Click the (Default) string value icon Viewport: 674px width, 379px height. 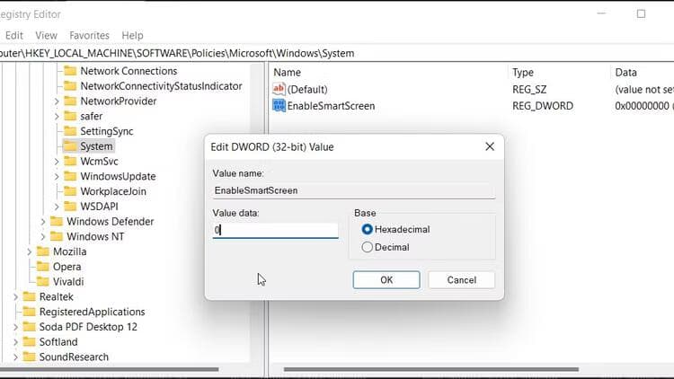click(x=279, y=89)
